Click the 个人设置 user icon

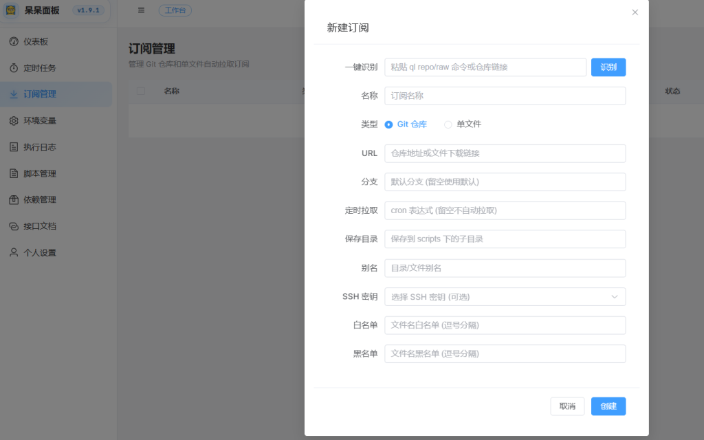[14, 252]
